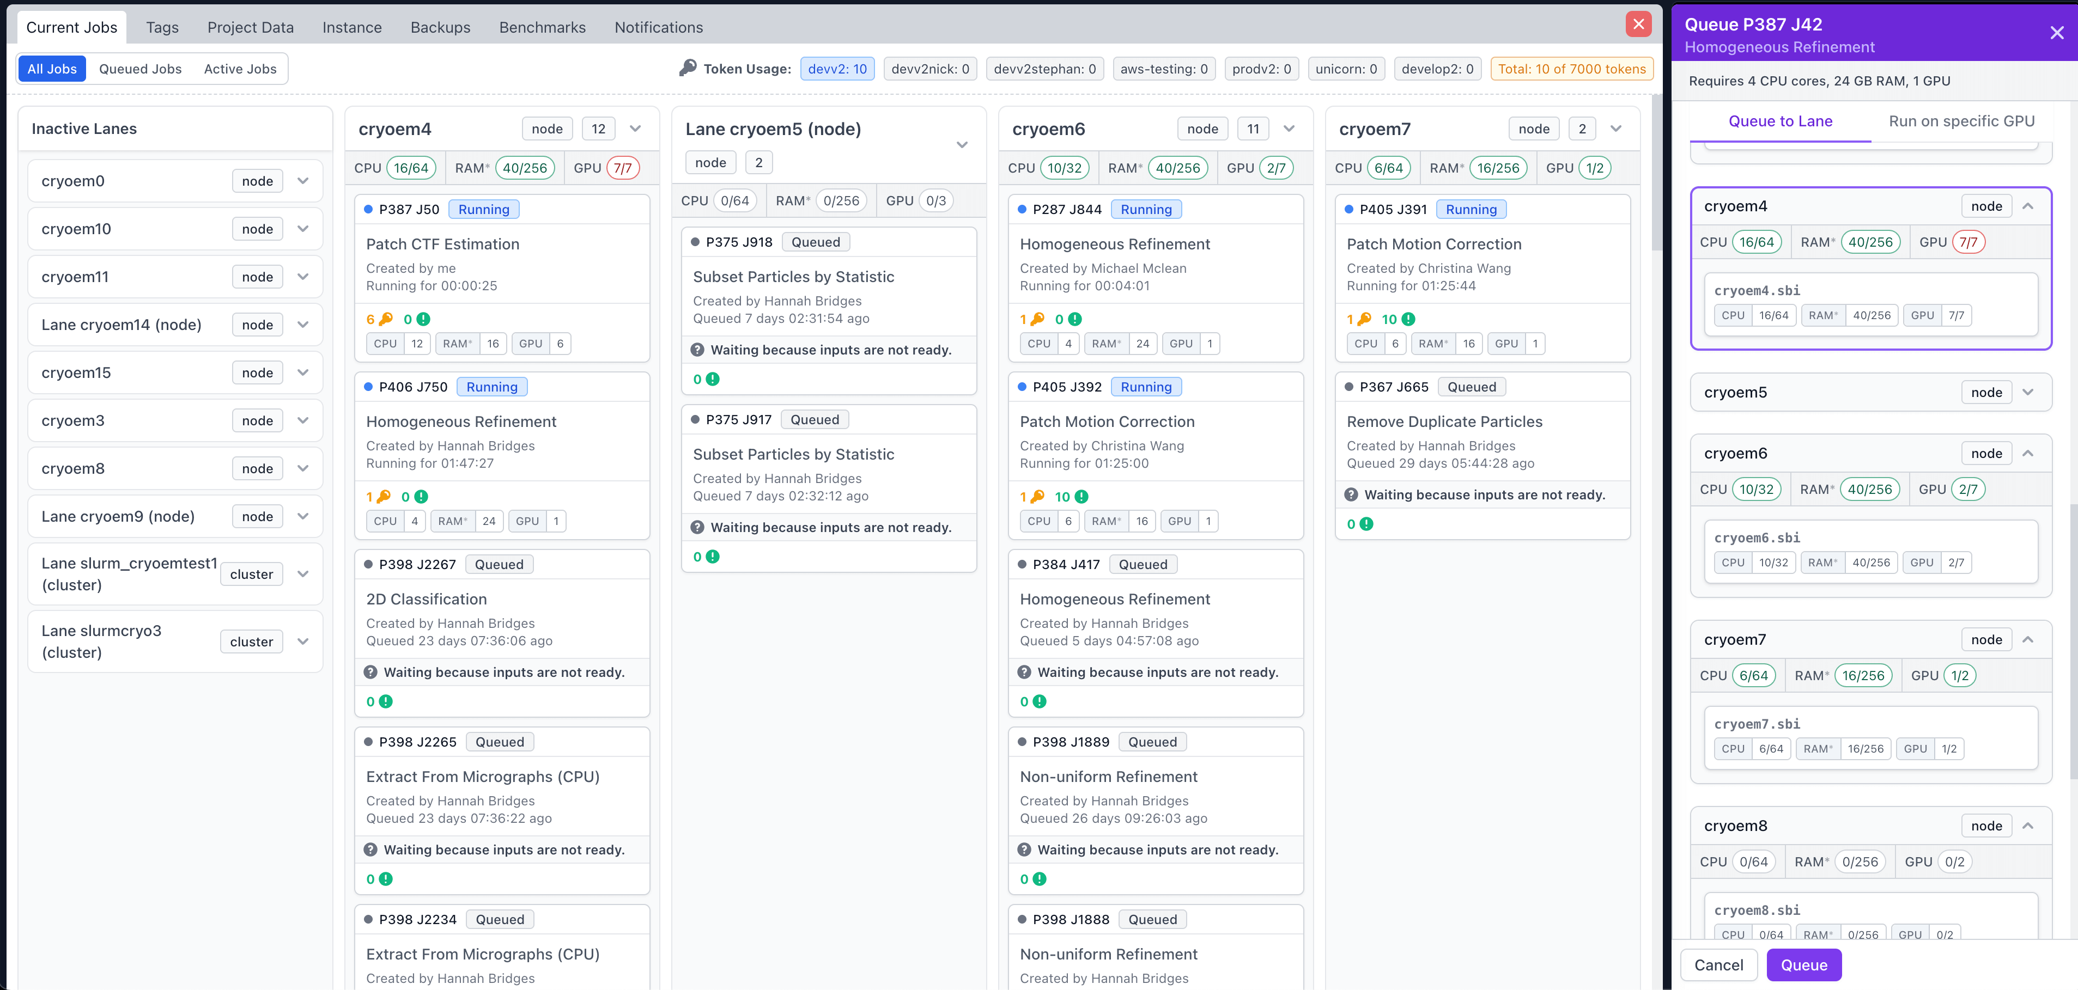Click the question-mark icon beside 2D Classification waiting message

click(x=371, y=671)
